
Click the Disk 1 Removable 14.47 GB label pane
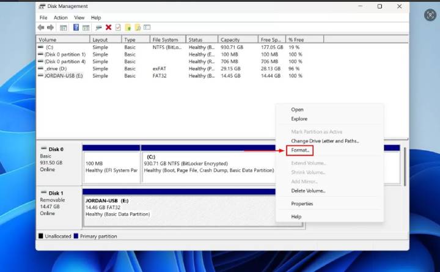coord(59,208)
